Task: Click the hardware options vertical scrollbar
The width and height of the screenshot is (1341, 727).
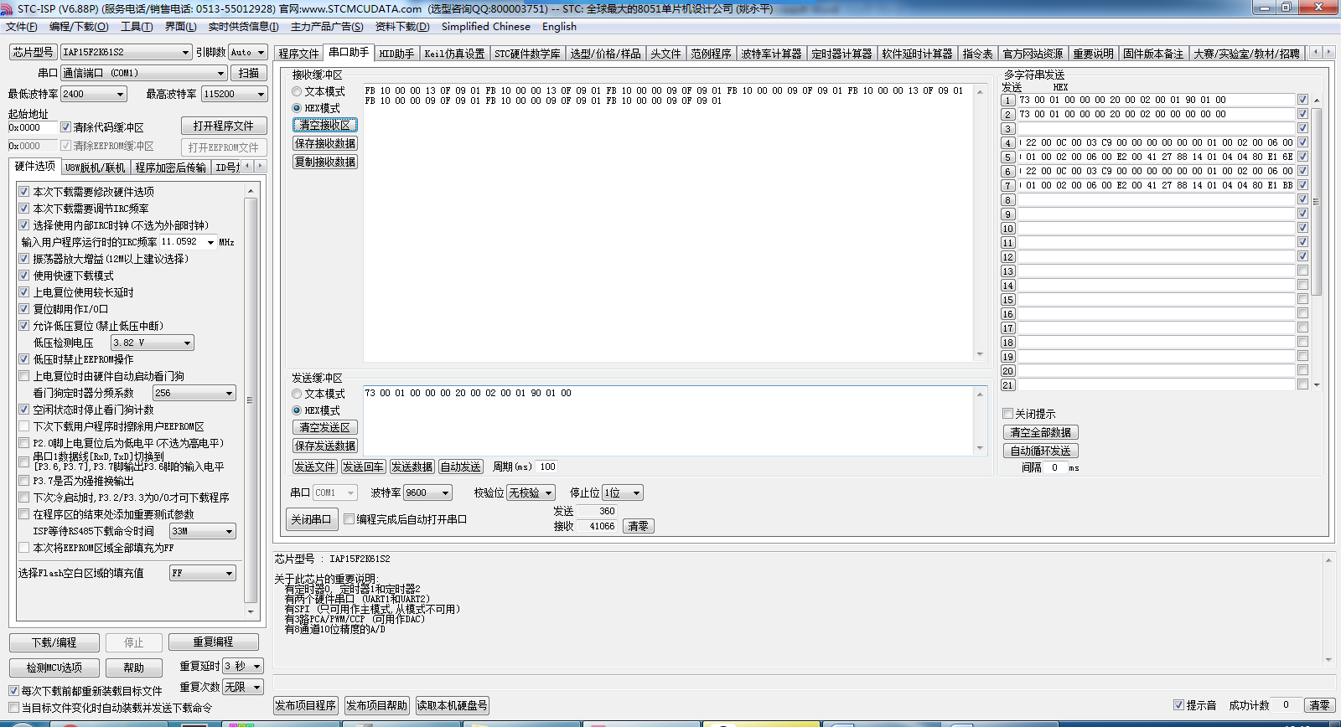Action: 251,401
